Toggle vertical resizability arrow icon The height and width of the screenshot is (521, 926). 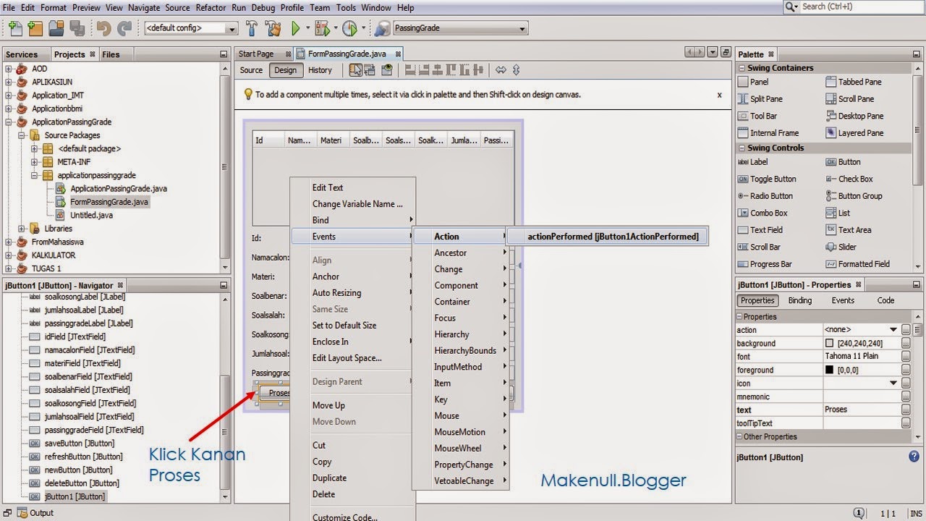(x=516, y=70)
